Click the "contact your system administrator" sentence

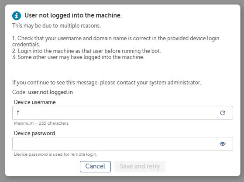[x=107, y=82]
